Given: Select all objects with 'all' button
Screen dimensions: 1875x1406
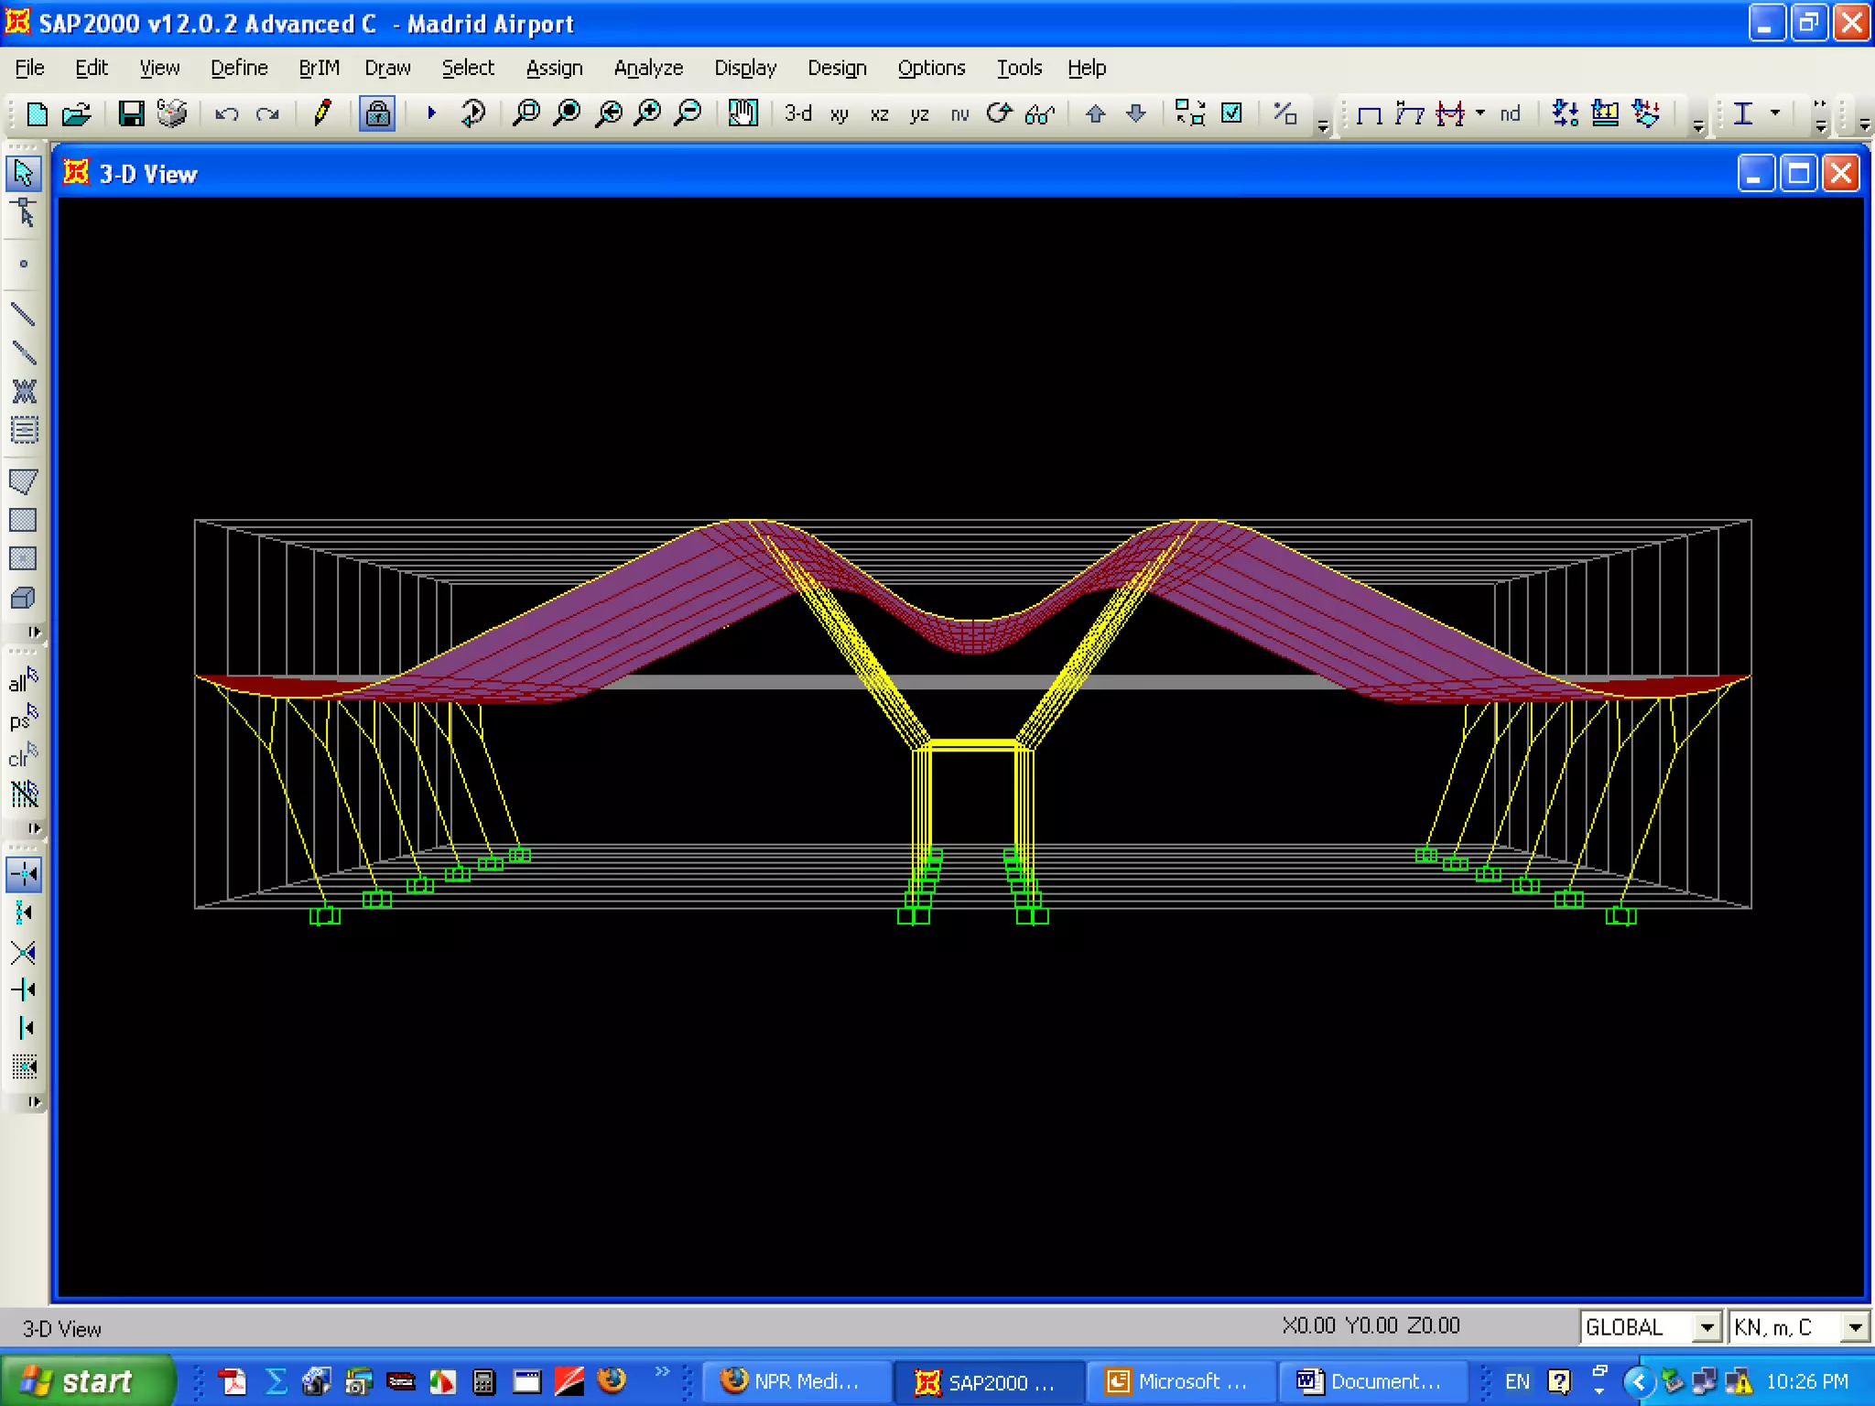Looking at the screenshot, I should [23, 681].
